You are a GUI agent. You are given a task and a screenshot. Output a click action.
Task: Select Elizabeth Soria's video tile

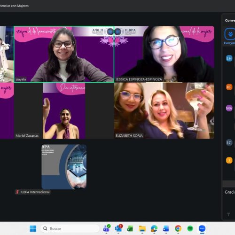tap(164, 110)
